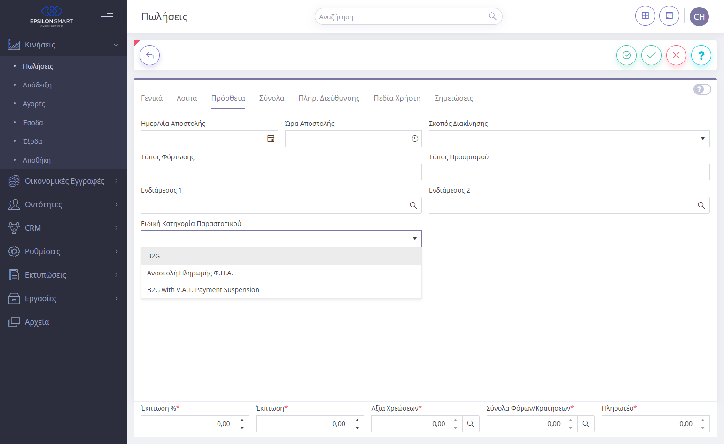Select the B2G option

coord(281,256)
